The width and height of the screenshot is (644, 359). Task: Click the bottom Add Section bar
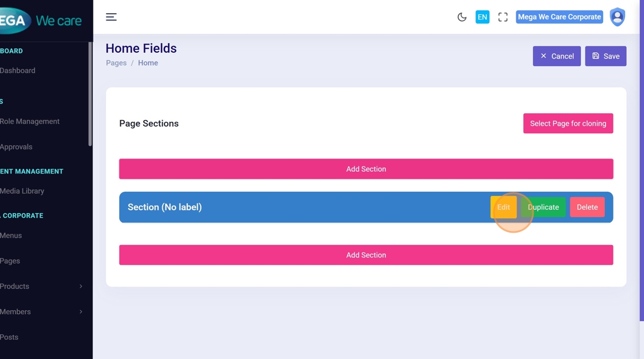tap(366, 255)
